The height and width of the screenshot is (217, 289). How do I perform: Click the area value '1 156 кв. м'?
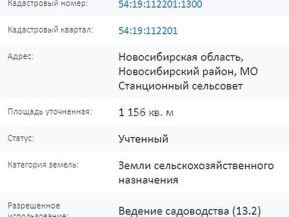[146, 112]
